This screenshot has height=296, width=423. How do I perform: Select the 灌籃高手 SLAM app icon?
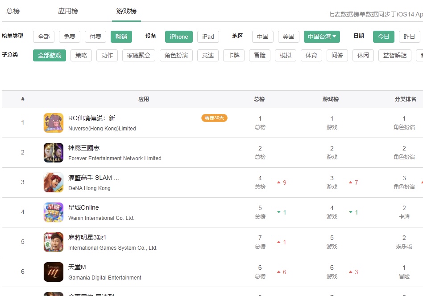click(53, 182)
